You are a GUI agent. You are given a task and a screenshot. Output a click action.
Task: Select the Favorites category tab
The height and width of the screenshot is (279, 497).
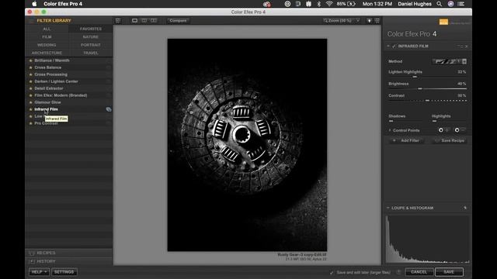(91, 29)
